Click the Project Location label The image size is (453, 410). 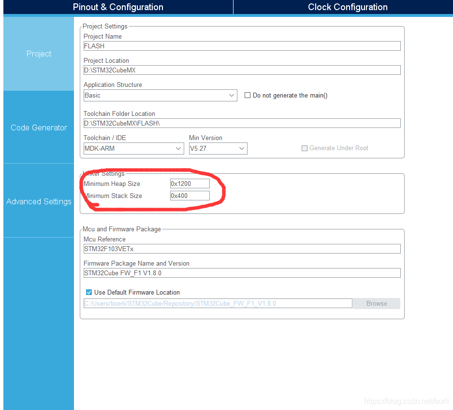106,60
